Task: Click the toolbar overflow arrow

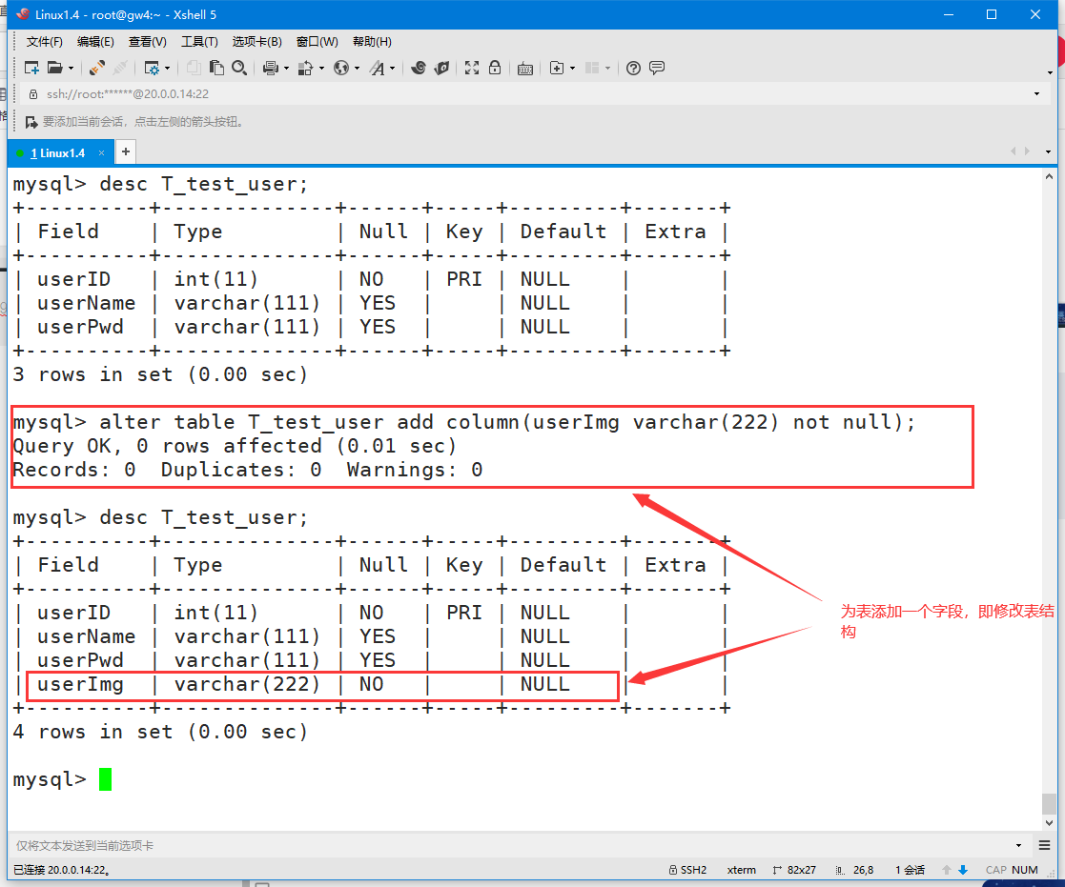Action: click(x=1050, y=72)
